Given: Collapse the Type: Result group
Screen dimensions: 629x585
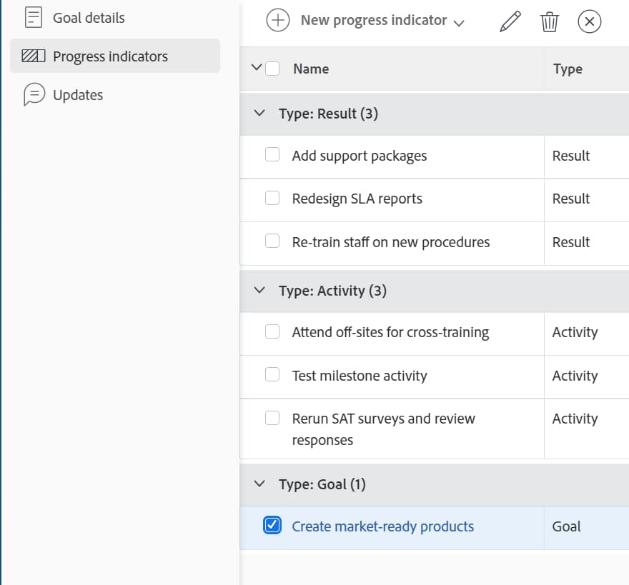Looking at the screenshot, I should click(x=259, y=113).
